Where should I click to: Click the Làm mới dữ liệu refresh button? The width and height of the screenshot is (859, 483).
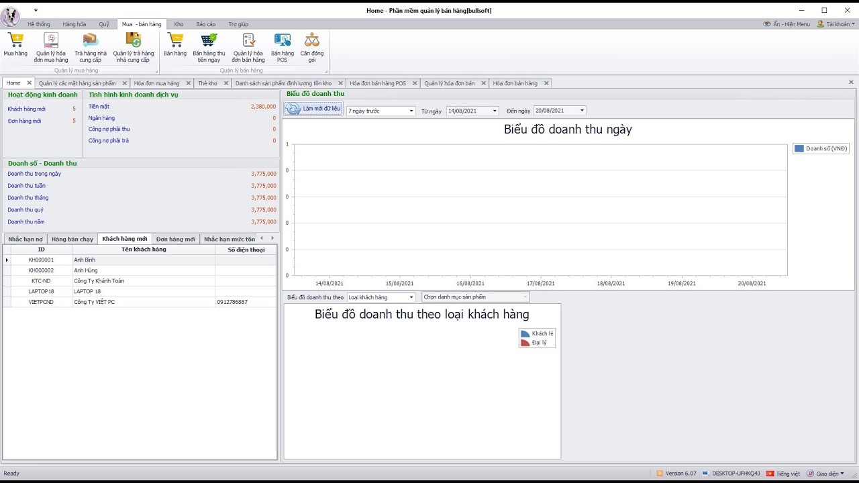coord(313,109)
